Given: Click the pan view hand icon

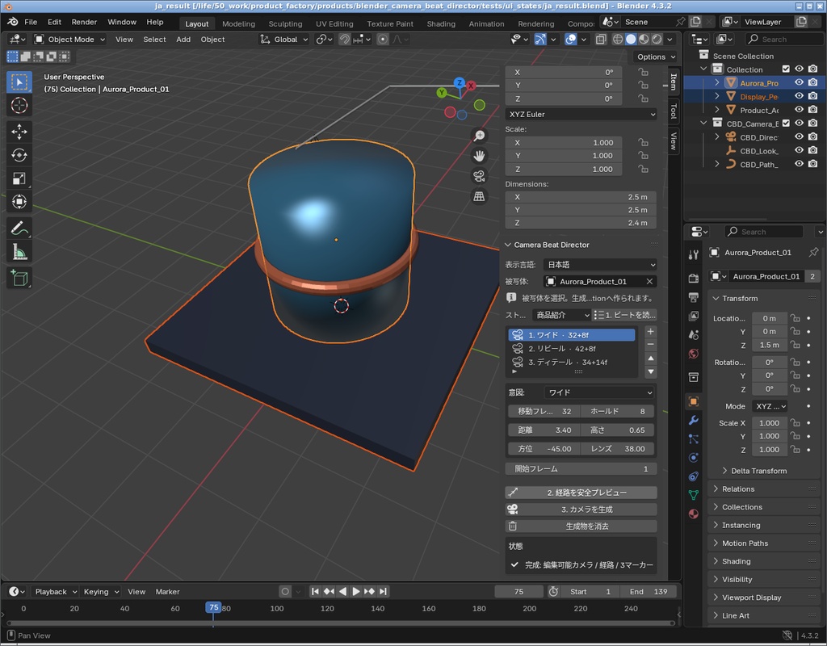Looking at the screenshot, I should coord(479,156).
